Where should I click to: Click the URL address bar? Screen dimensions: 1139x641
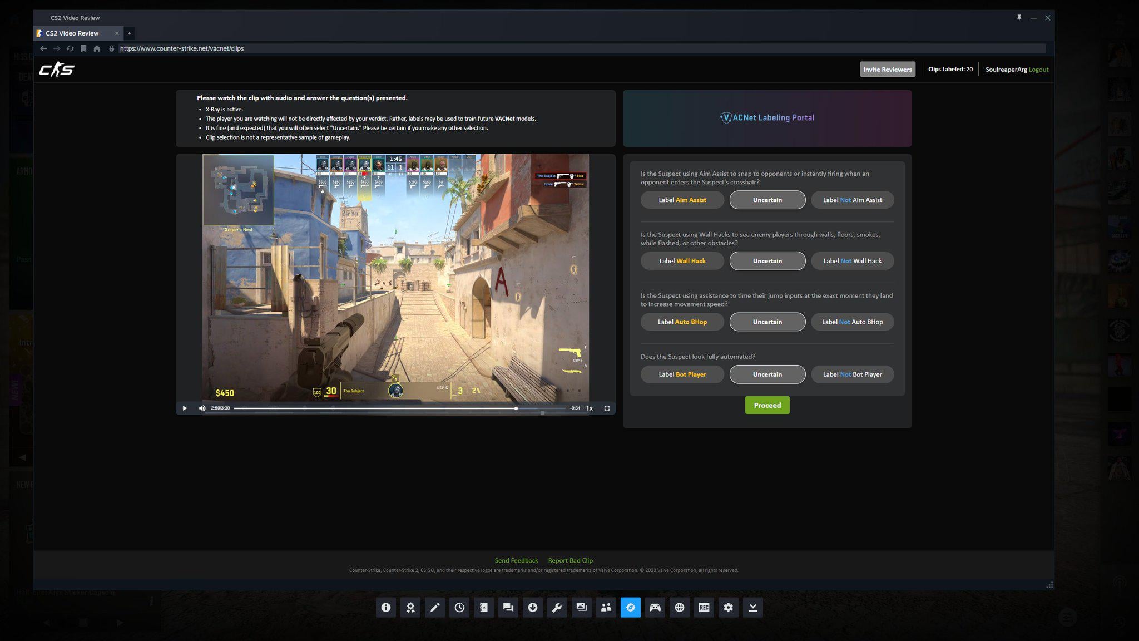coord(582,48)
